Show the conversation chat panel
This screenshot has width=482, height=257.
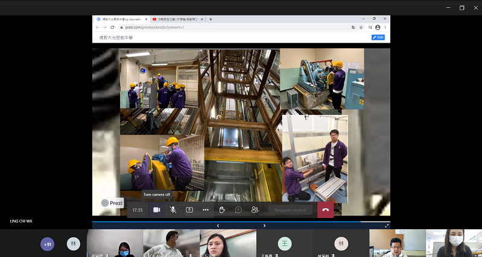pos(238,210)
